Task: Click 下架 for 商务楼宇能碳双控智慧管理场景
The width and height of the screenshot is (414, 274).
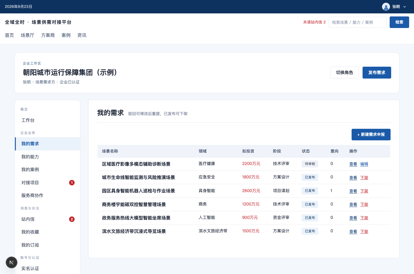Action: [364, 205]
